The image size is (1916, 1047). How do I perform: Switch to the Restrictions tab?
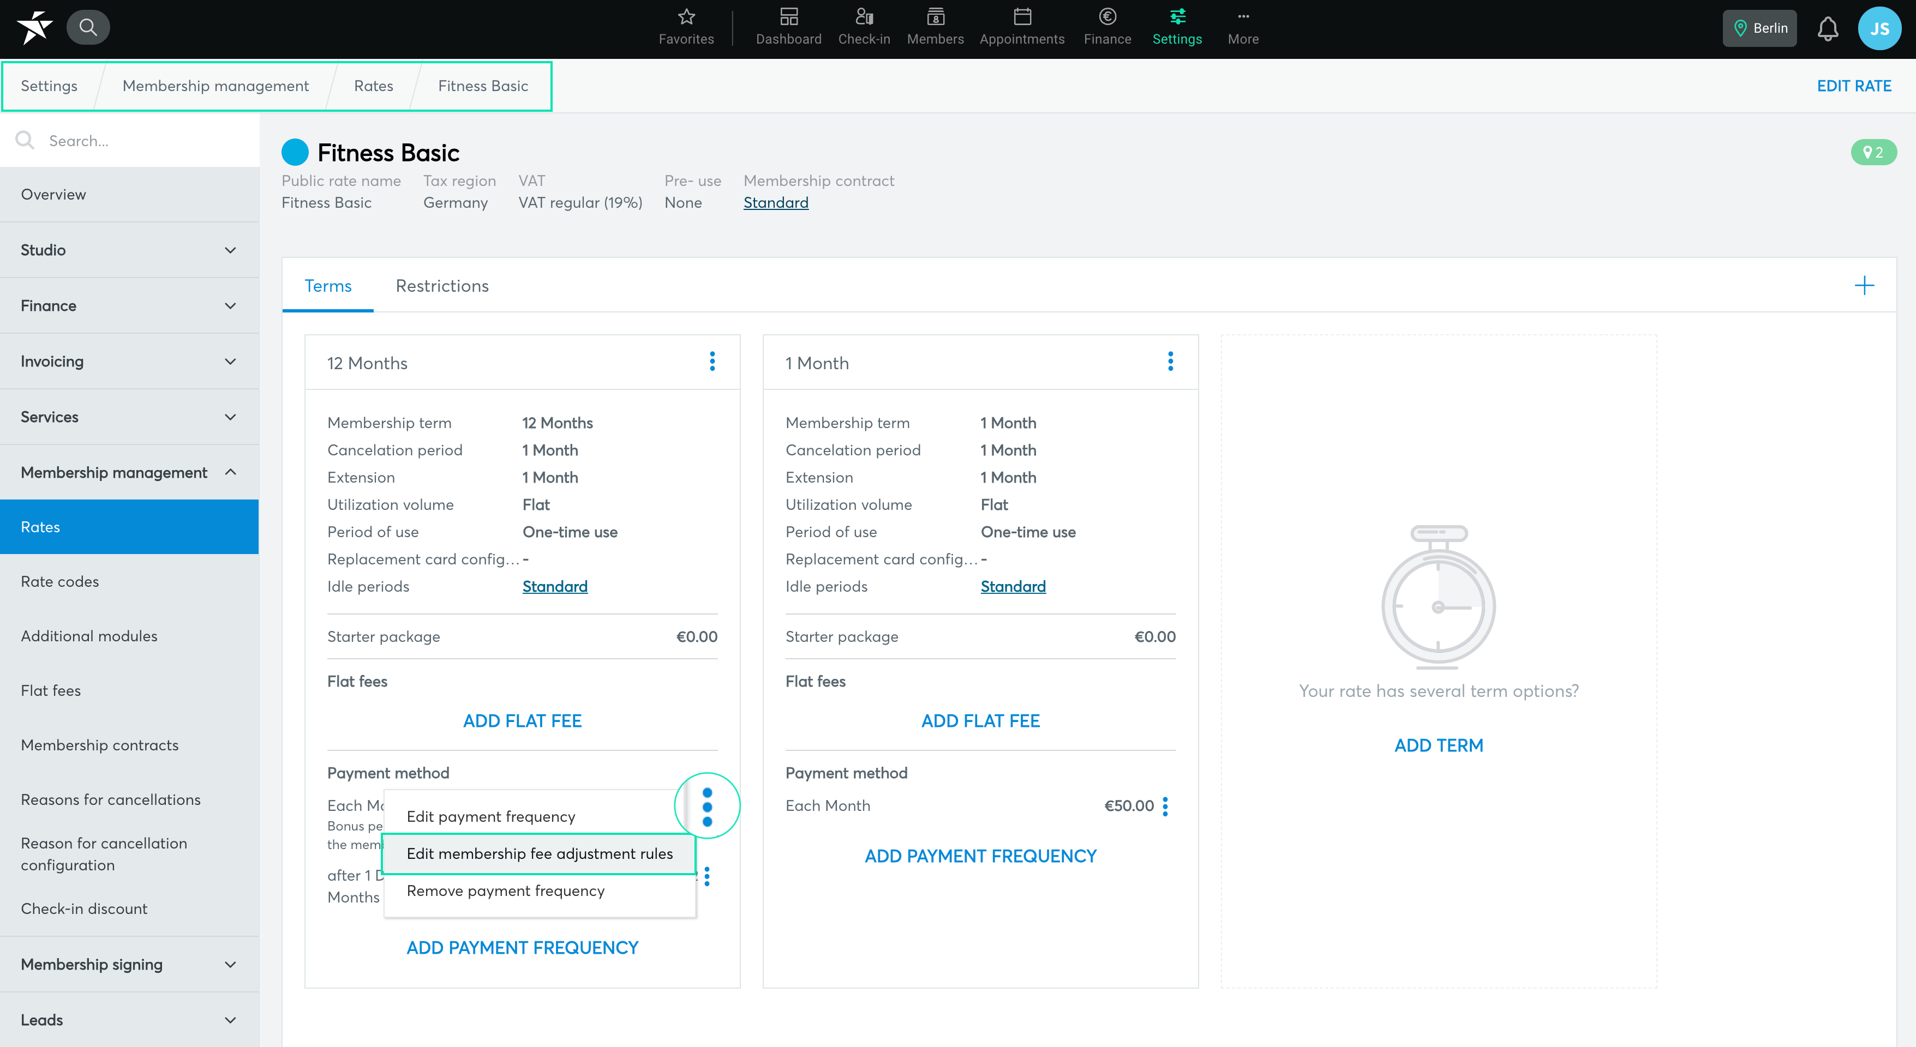442,286
